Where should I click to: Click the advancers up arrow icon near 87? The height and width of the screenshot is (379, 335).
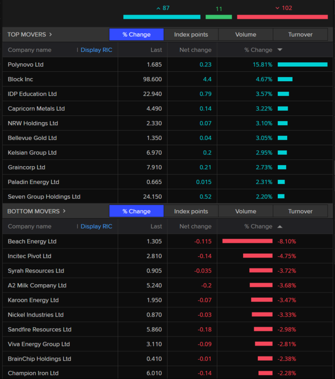pyautogui.click(x=158, y=8)
